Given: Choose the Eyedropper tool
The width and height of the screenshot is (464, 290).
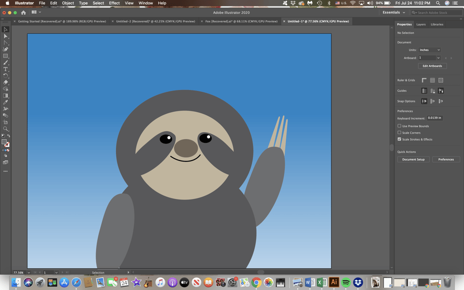Looking at the screenshot, I should [x=6, y=102].
